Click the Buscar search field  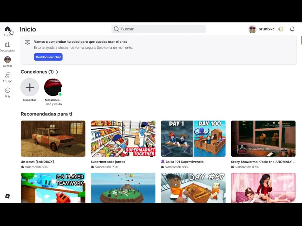tap(159, 29)
